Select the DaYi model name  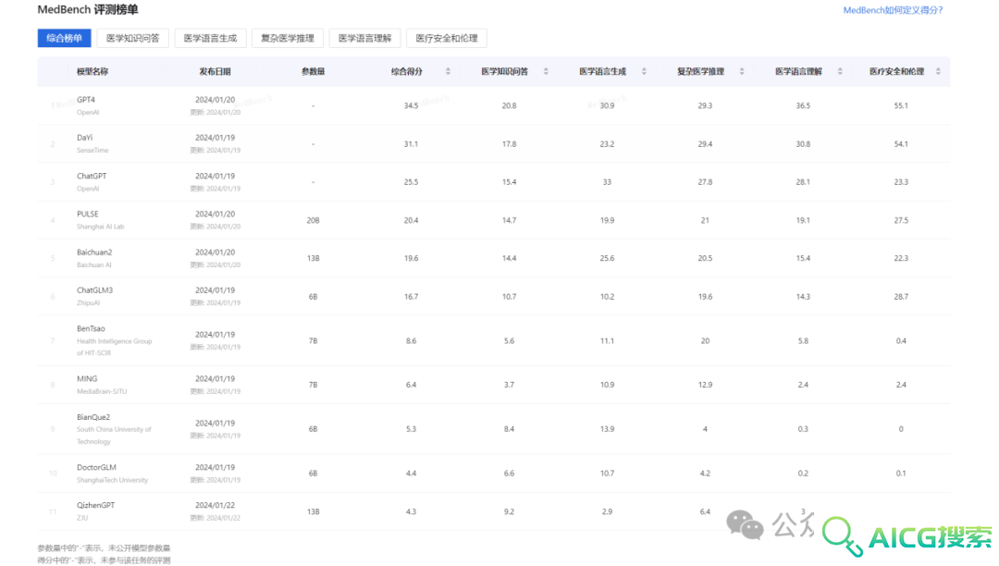pos(85,138)
